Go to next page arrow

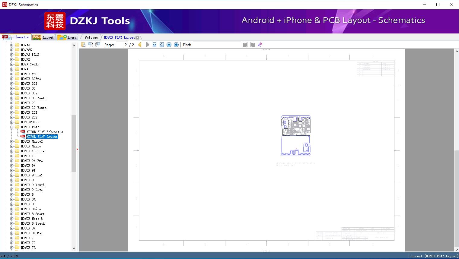pos(148,45)
